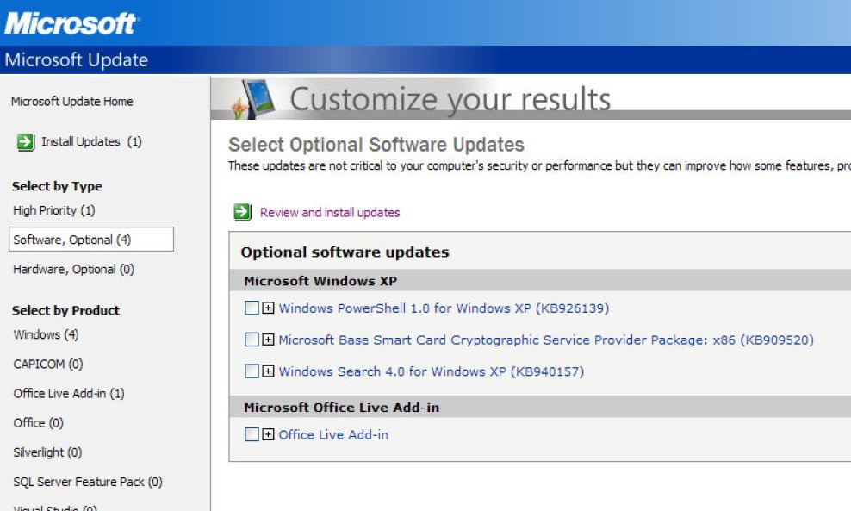Viewport: 851px width, 511px height.
Task: Click the computer monitor banner icon
Action: [254, 99]
